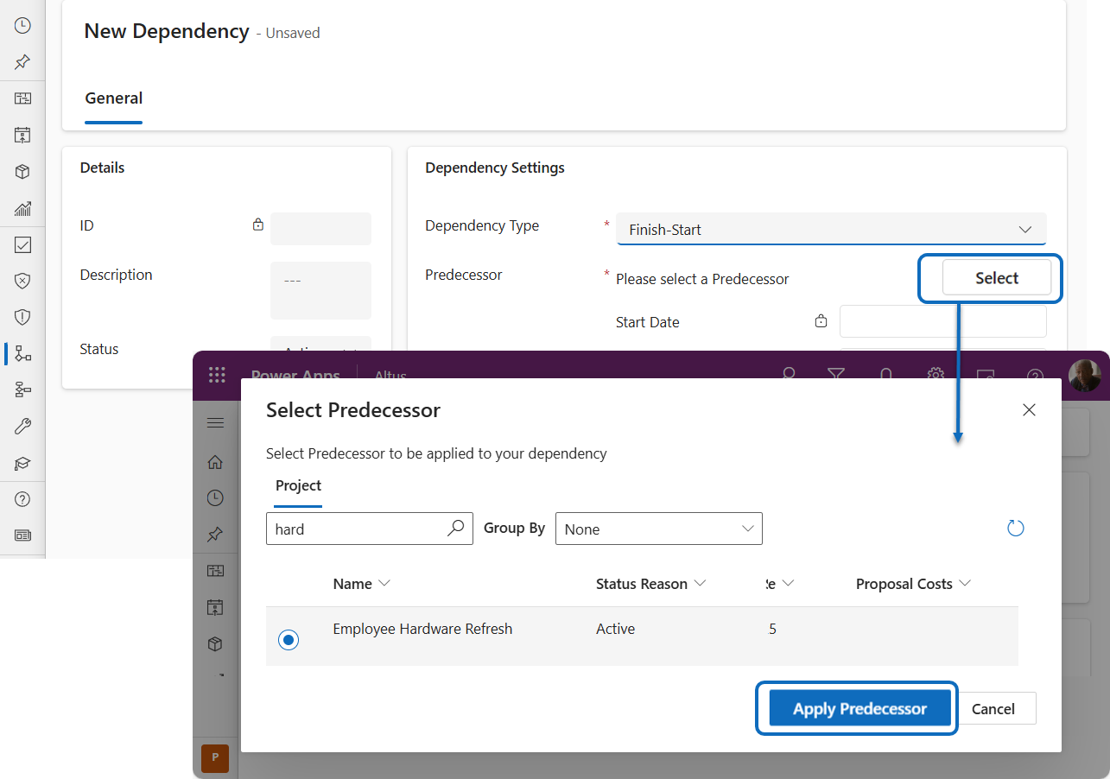This screenshot has height=779, width=1110.
Task: Open the graduation cap learning icon
Action: pyautogui.click(x=22, y=464)
